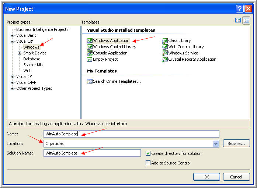Screen dimensions: 257x188
Task: Enable Add to Source Control checkbox
Action: [148, 163]
